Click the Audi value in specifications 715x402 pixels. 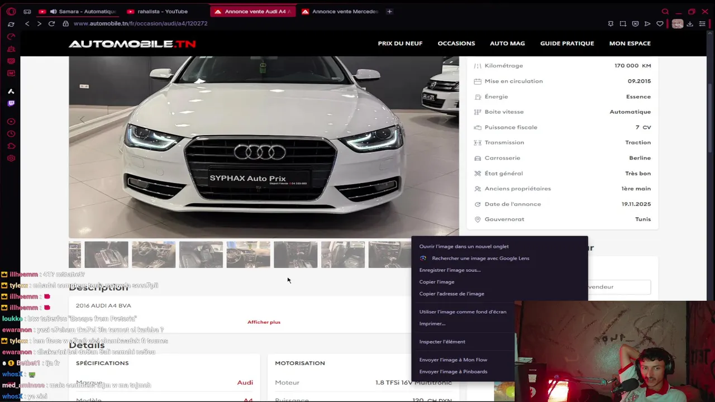click(x=245, y=382)
